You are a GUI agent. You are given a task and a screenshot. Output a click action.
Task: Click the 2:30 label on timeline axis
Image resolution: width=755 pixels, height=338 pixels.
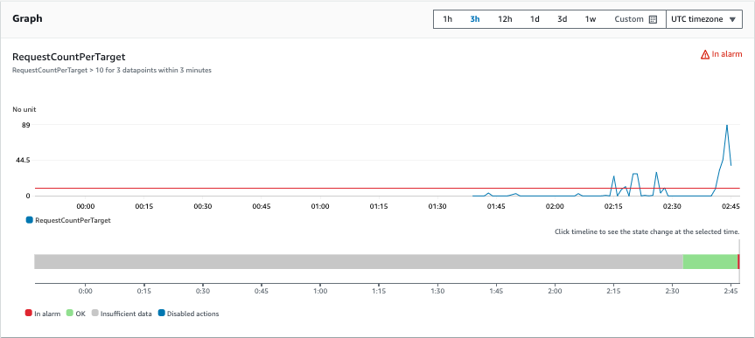672,292
